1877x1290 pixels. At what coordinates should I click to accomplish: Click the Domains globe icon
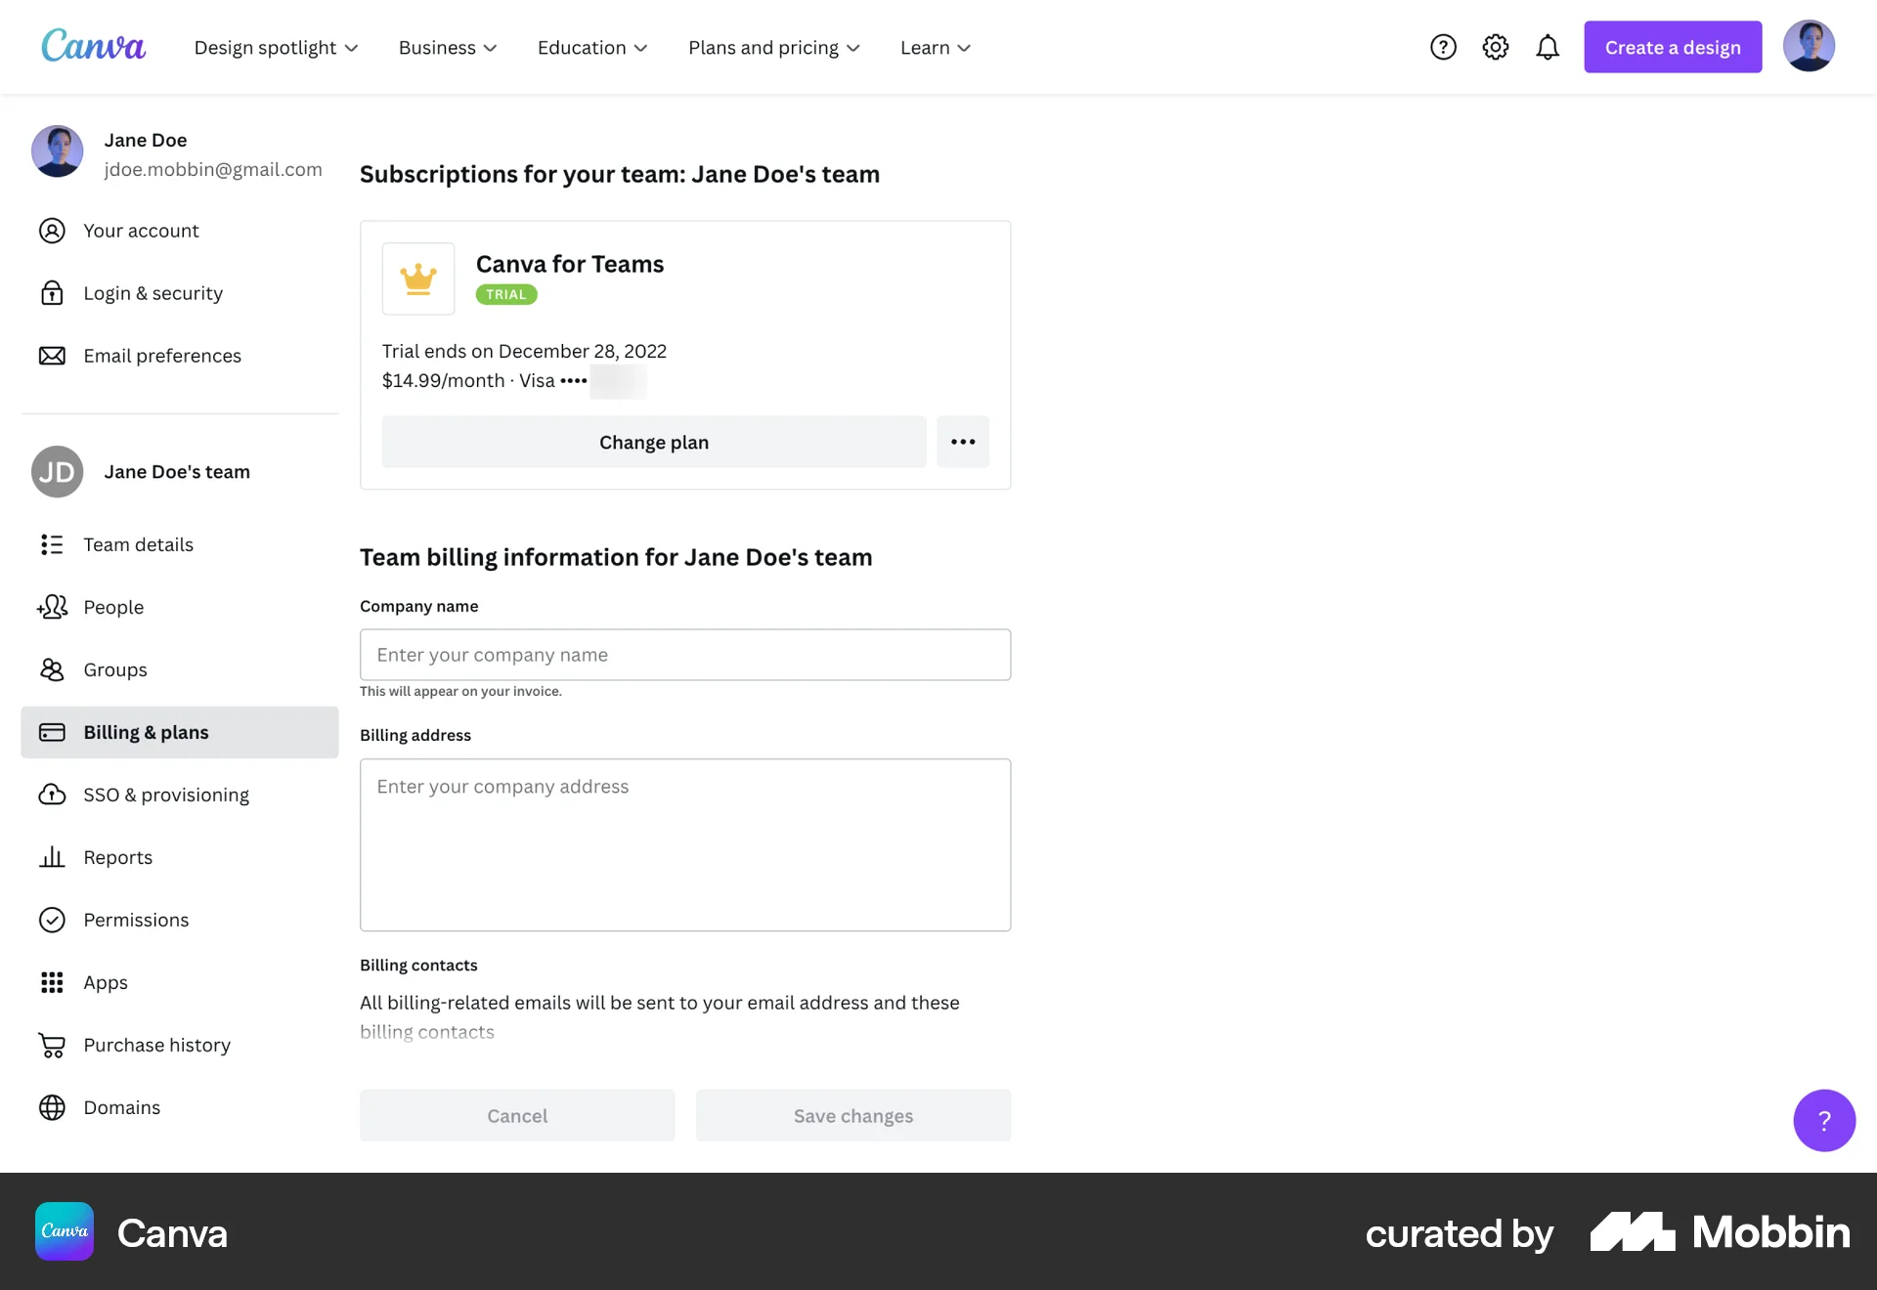click(52, 1107)
